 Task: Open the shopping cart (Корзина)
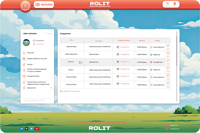click(x=167, y=4)
